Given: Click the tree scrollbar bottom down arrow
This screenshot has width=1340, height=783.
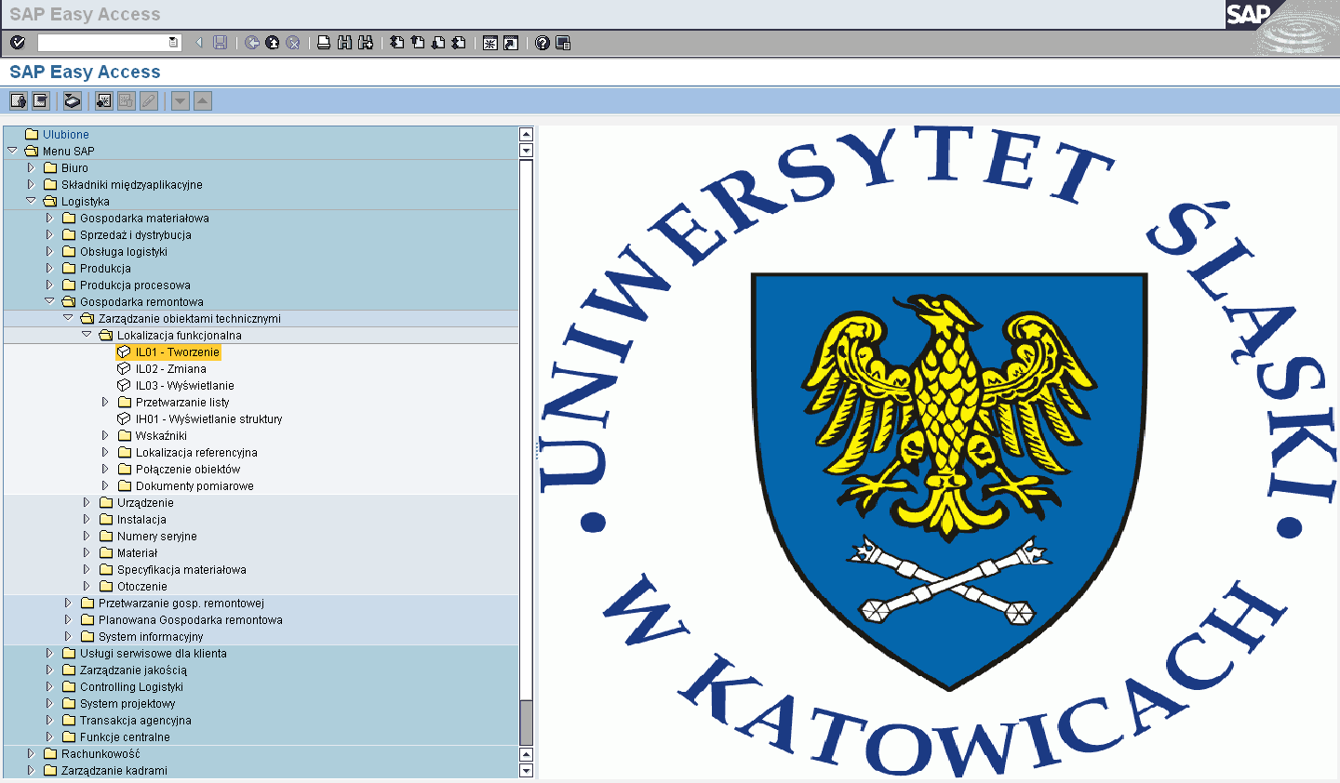Looking at the screenshot, I should pyautogui.click(x=526, y=770).
